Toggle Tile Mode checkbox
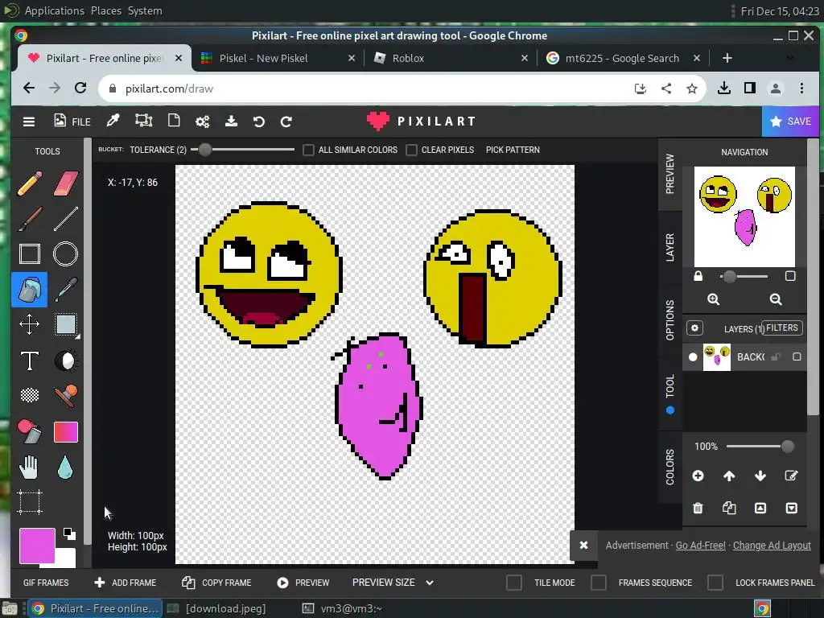The image size is (824, 618). [x=514, y=583]
